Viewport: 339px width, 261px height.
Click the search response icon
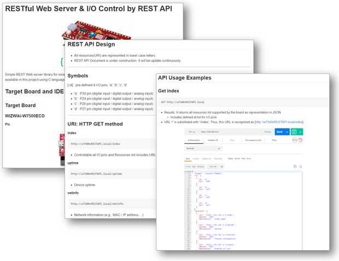tap(301, 167)
